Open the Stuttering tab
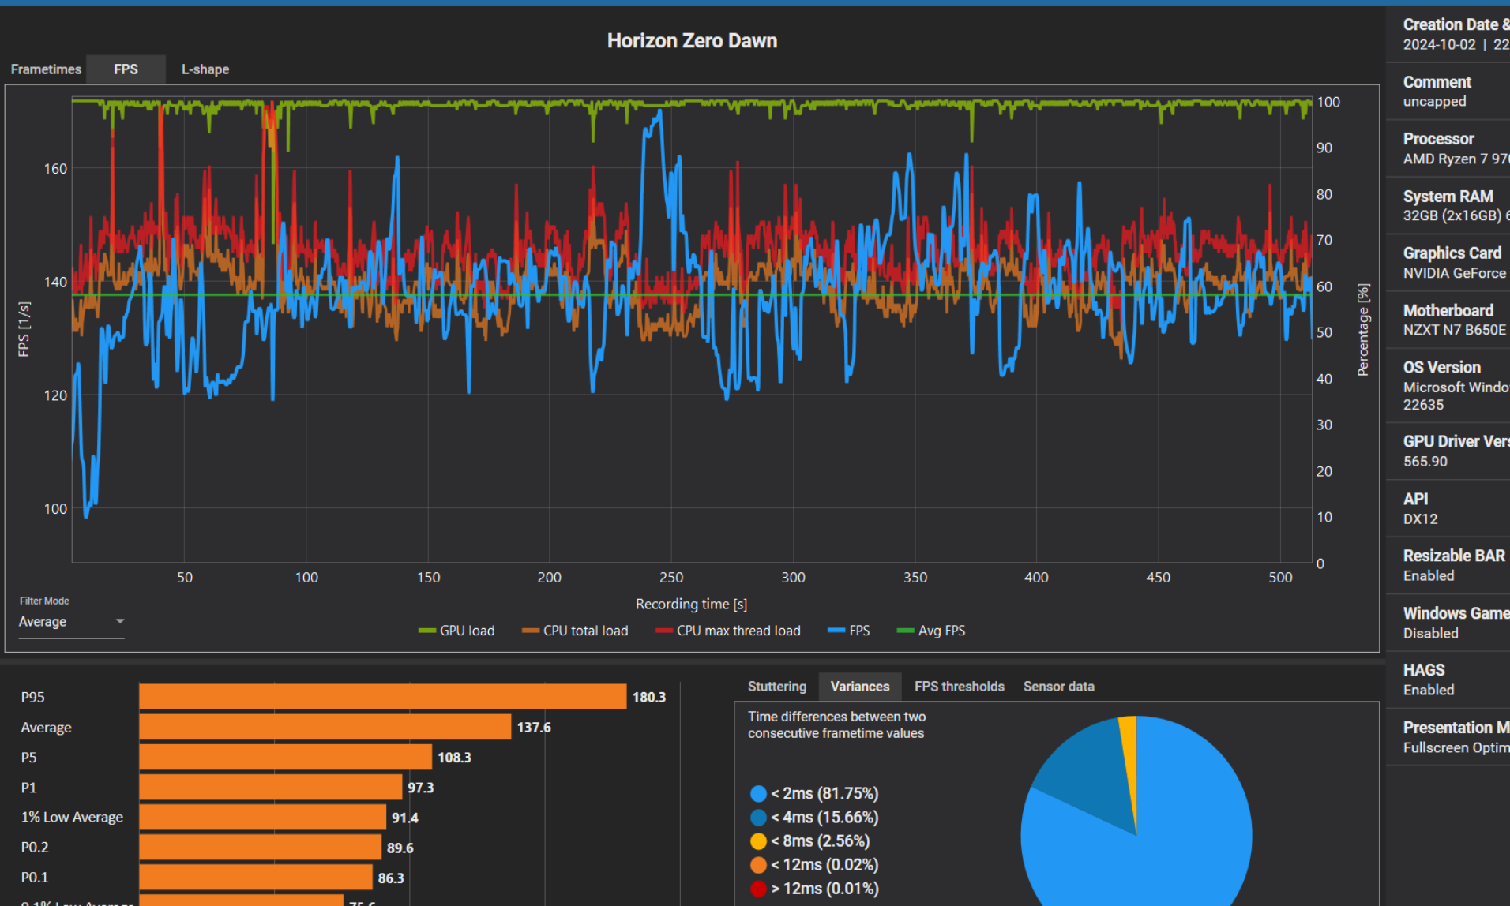This screenshot has height=906, width=1510. pyautogui.click(x=777, y=687)
